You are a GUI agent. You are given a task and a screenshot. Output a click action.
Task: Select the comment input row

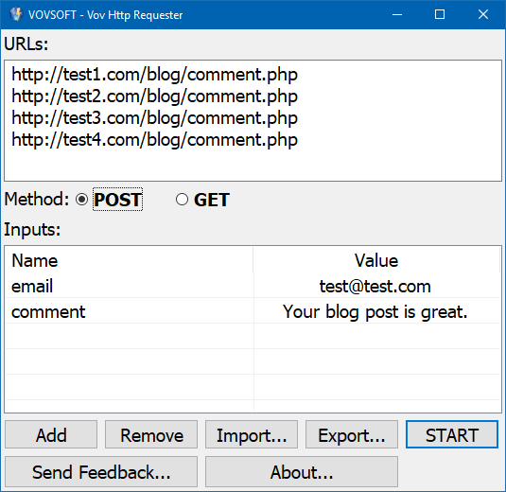[x=253, y=311]
